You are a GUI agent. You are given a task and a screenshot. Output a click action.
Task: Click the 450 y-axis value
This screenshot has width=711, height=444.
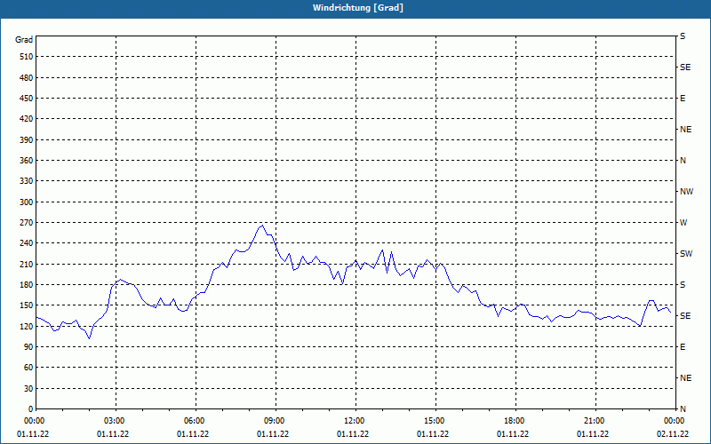click(x=27, y=99)
